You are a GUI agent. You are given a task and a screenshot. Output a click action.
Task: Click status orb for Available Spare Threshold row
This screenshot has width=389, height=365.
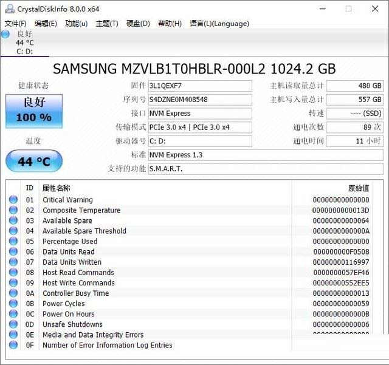[13, 231]
